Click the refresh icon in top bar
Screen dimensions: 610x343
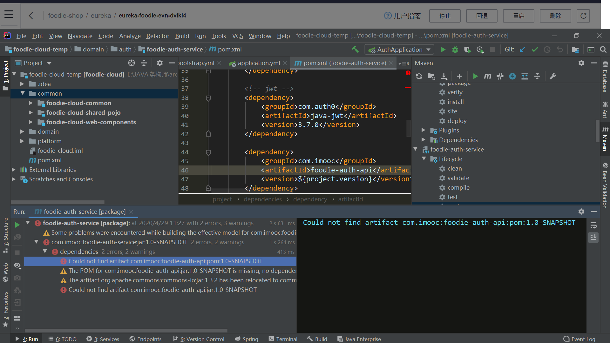click(583, 16)
